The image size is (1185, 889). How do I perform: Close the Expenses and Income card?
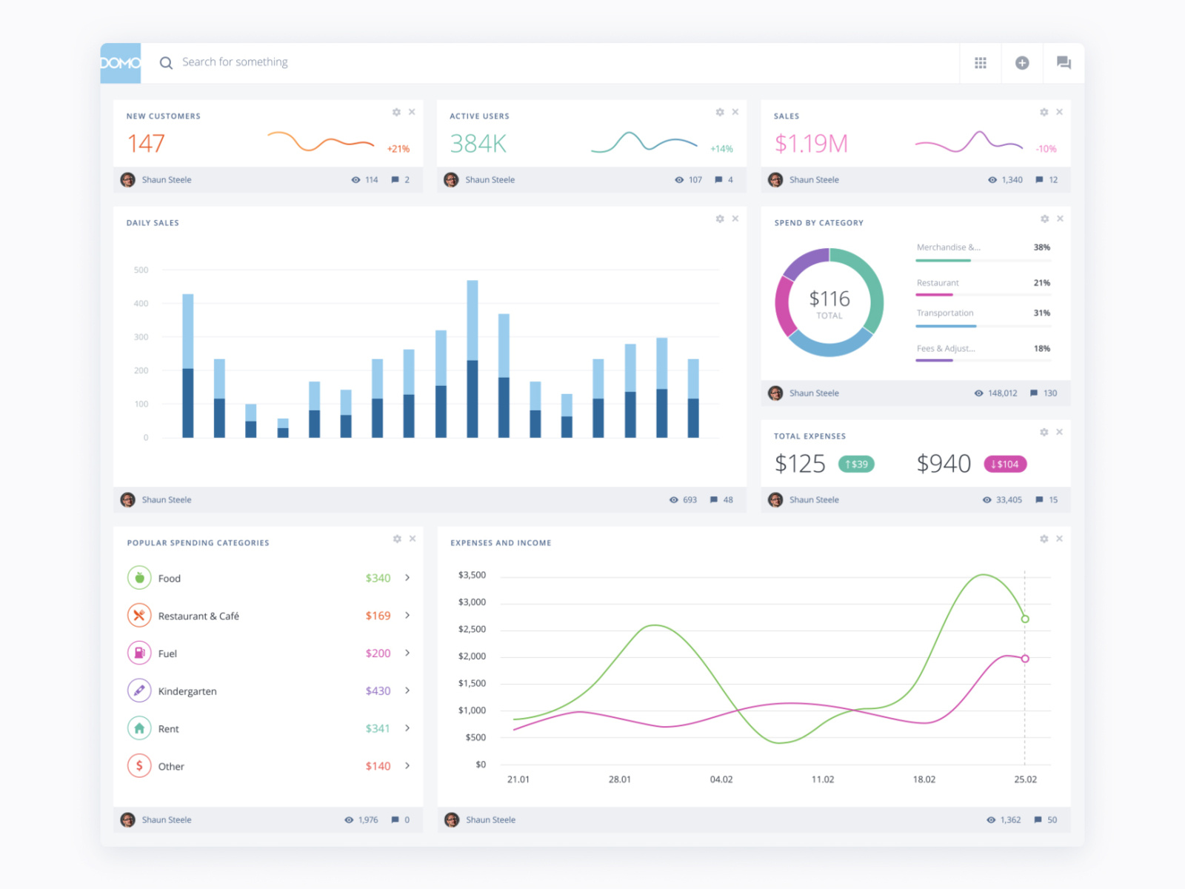[x=1060, y=539]
